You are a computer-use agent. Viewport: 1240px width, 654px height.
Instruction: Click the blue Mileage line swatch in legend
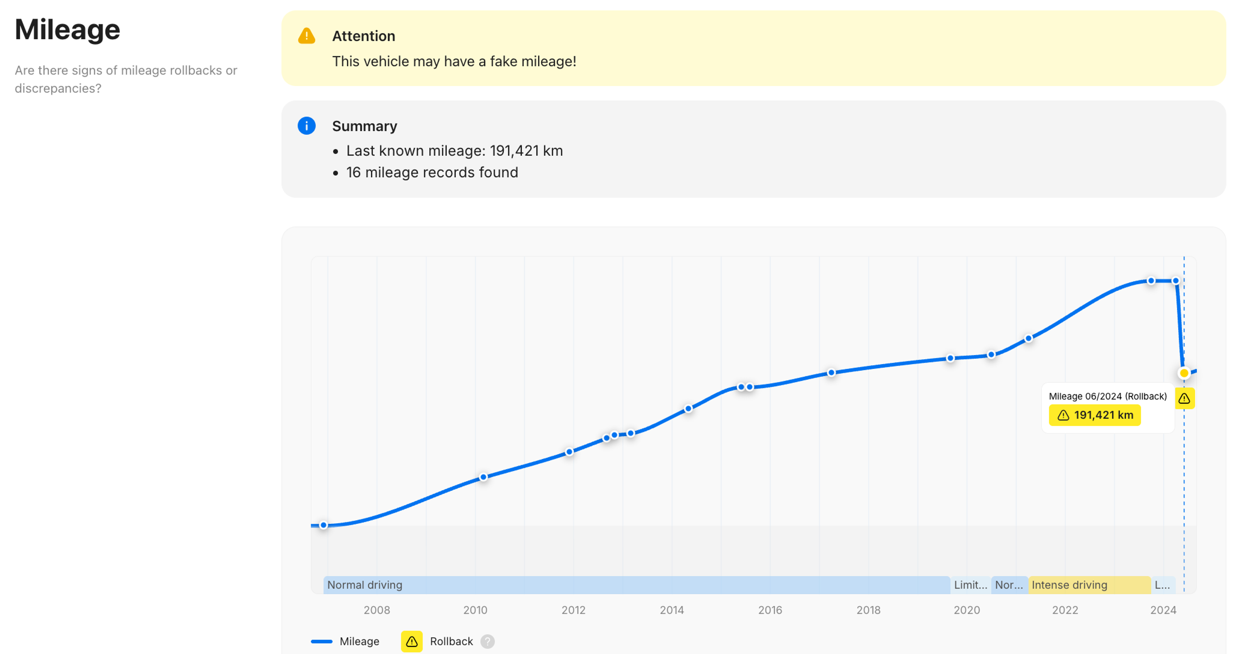[x=322, y=641]
